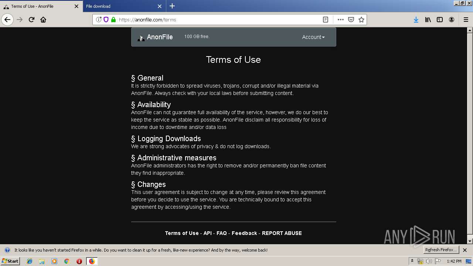Reload the current page
Image resolution: width=473 pixels, height=266 pixels.
pos(31,20)
